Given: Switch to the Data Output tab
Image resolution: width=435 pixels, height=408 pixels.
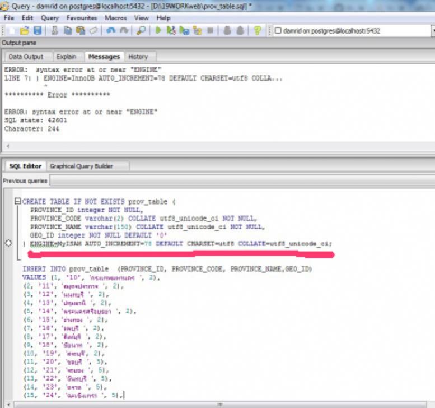Looking at the screenshot, I should click(x=26, y=57).
